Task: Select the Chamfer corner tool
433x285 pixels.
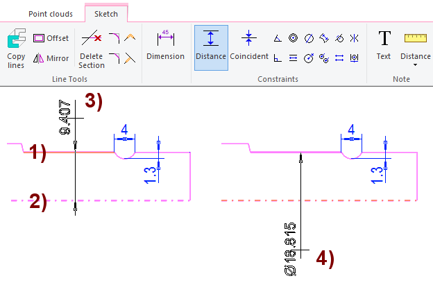Action: [x=114, y=58]
